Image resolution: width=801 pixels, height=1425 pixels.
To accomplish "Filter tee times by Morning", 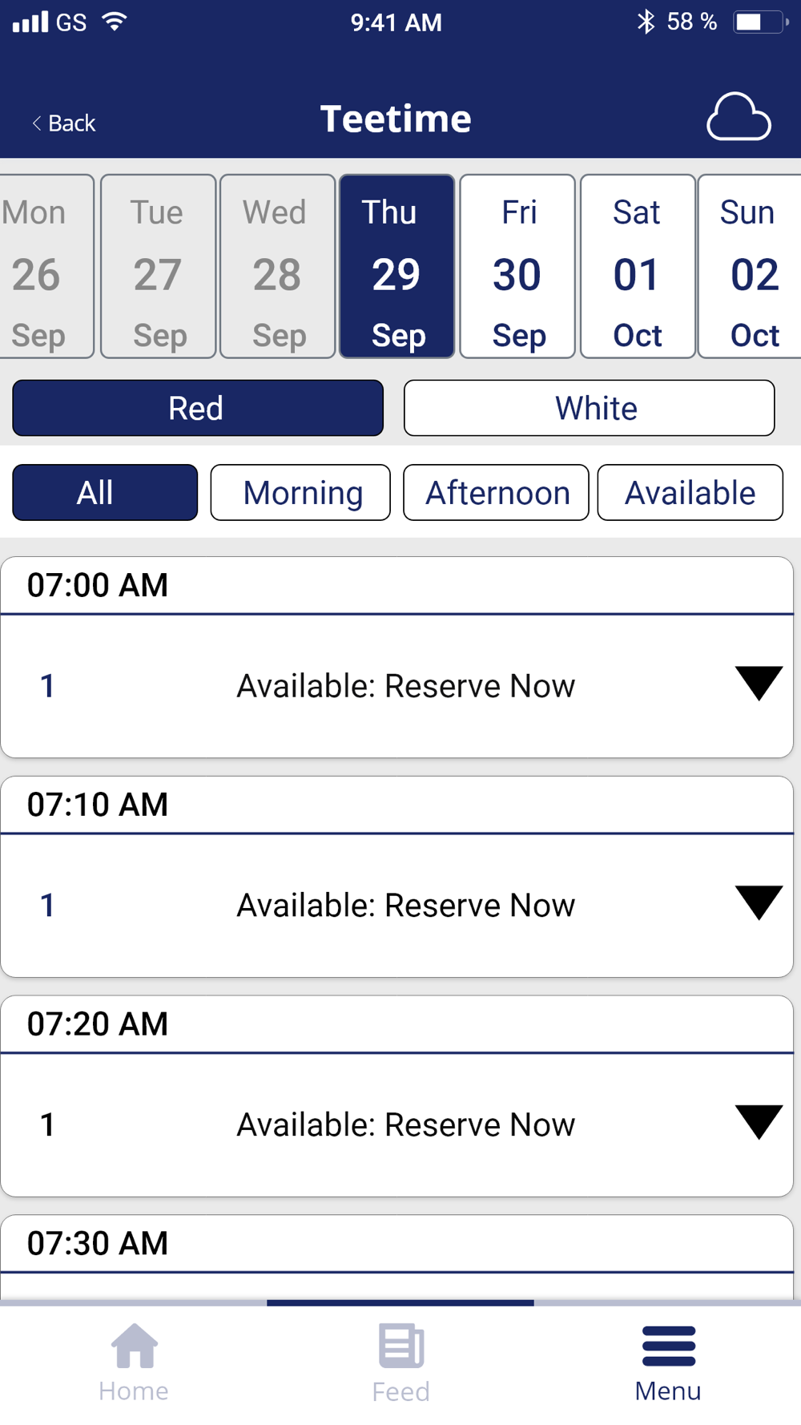I will point(300,493).
